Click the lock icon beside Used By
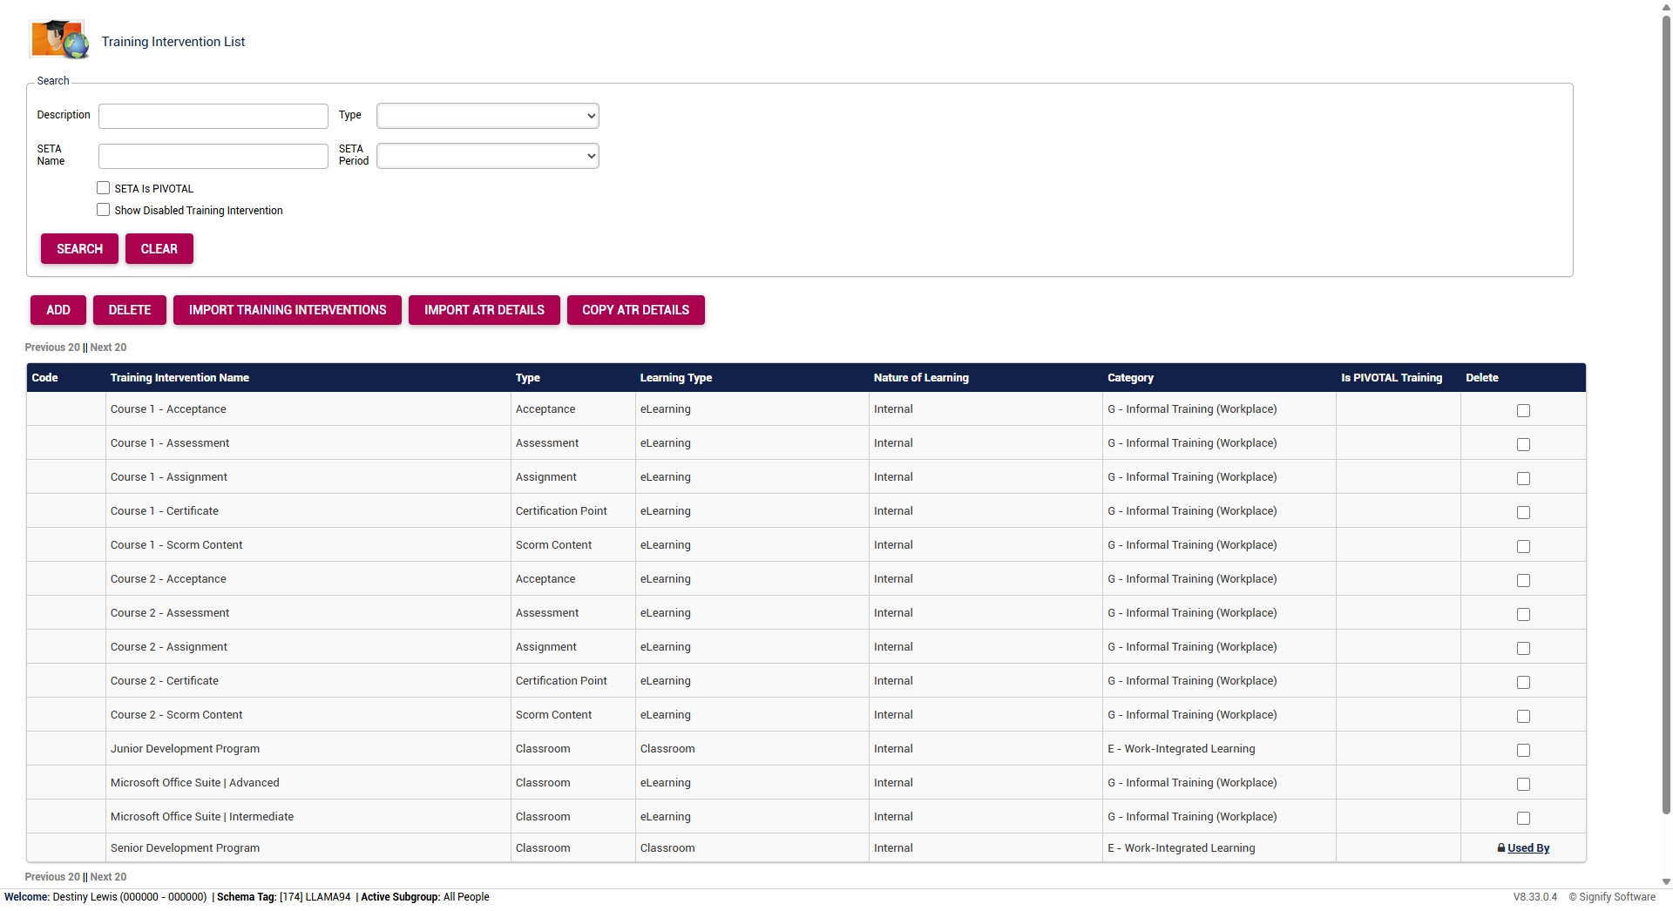 1501,847
